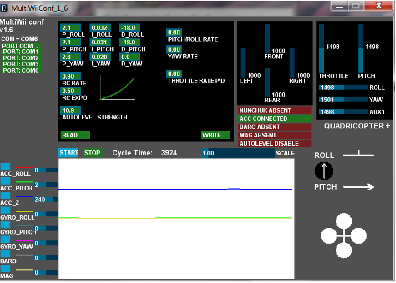The image size is (396, 283).
Task: Toggle the ACC_PITCH graph visibility square
Action: click(5, 181)
